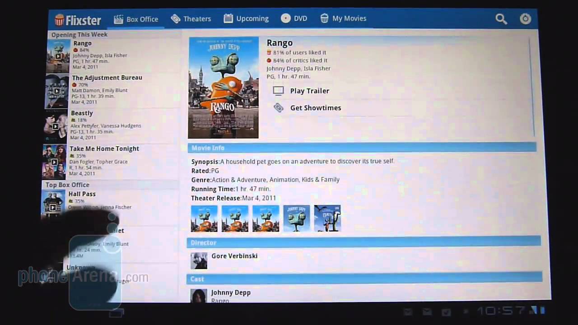Image resolution: width=578 pixels, height=325 pixels.
Task: Open second Rango photo thumbnail
Action: pos(235,218)
